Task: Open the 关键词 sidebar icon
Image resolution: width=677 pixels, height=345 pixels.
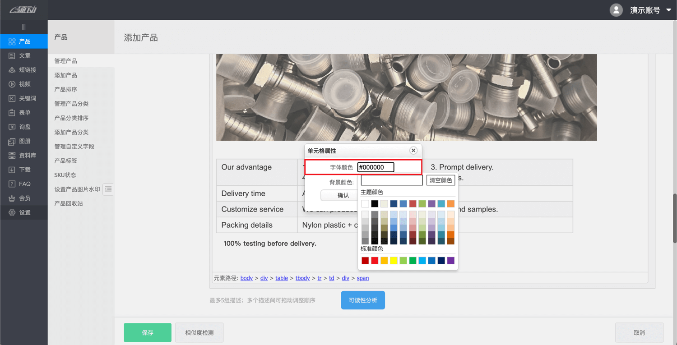Action: [12, 98]
